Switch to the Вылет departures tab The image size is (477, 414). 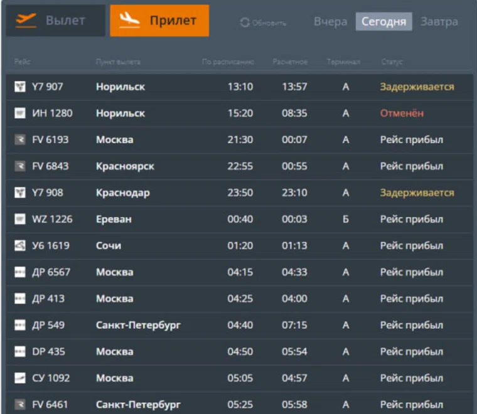tap(56, 21)
